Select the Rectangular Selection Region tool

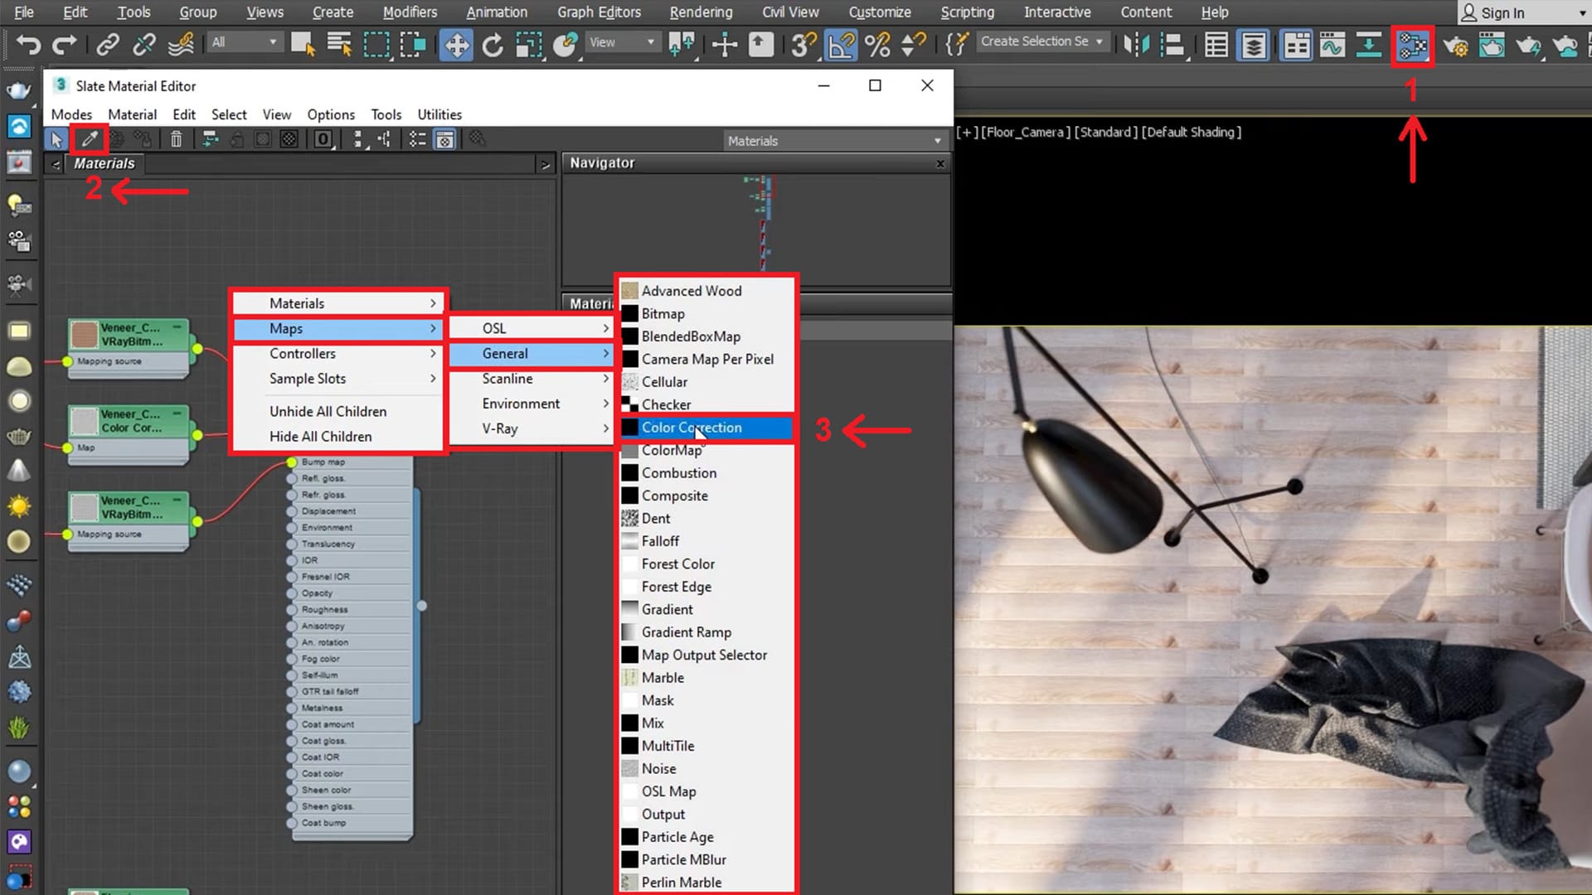(x=376, y=44)
